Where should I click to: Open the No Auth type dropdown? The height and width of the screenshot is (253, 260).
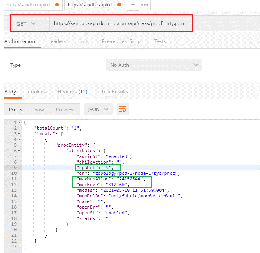154,65
